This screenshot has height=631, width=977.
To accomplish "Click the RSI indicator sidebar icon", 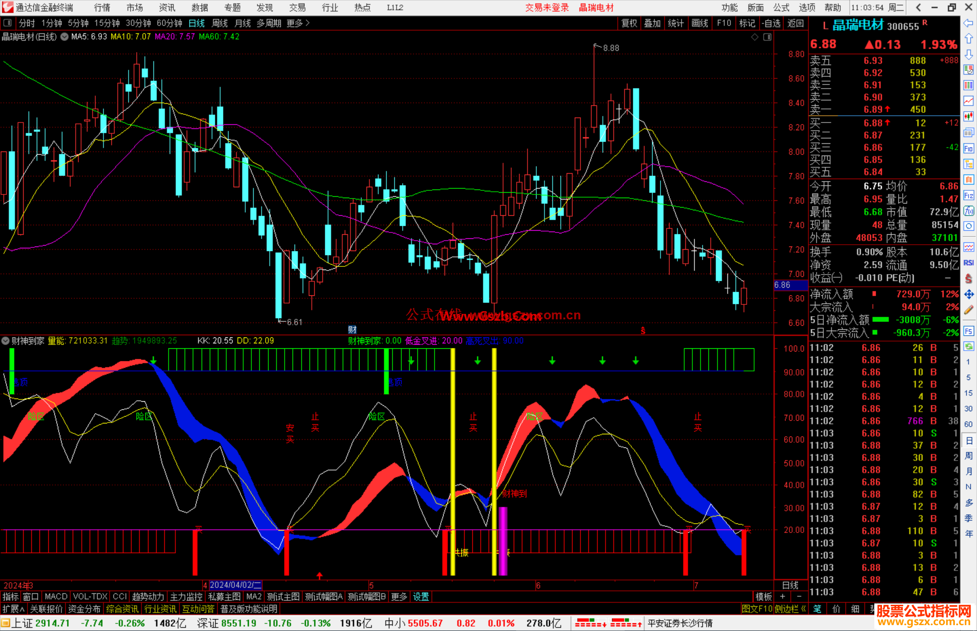I will pyautogui.click(x=968, y=263).
